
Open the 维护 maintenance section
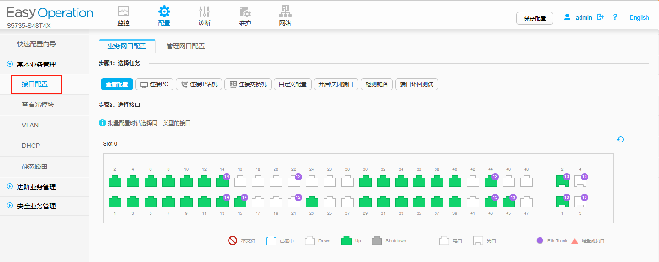click(245, 16)
